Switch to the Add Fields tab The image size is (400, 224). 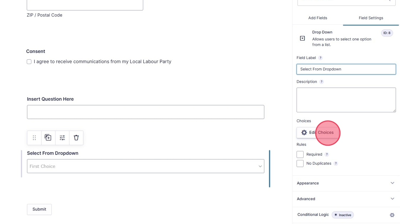[317, 18]
